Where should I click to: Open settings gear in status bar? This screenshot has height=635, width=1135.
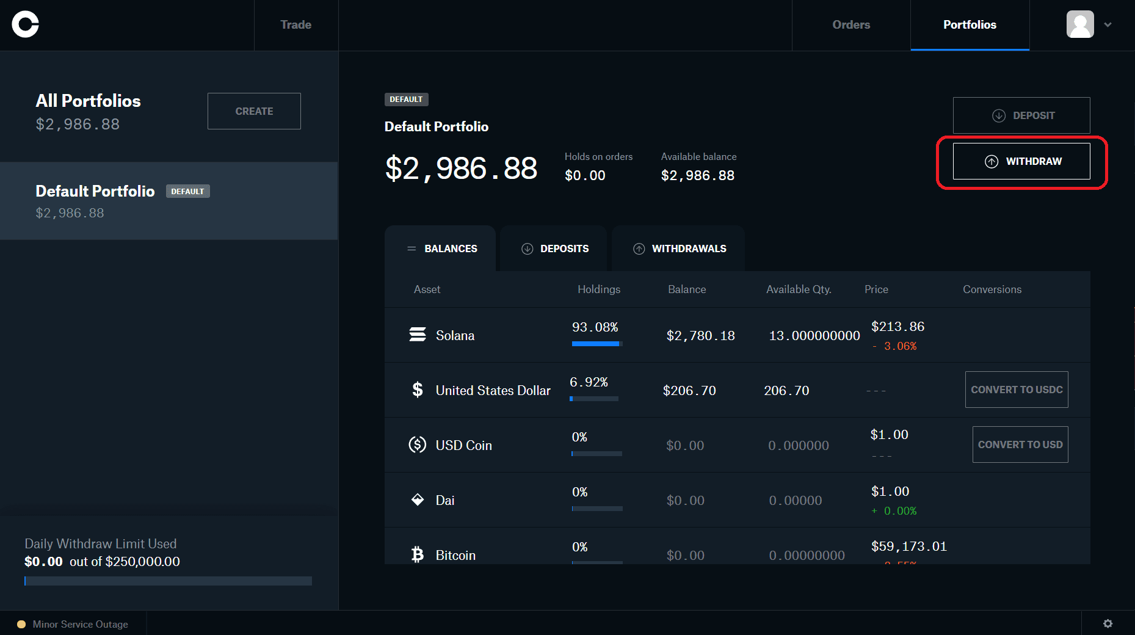tap(1108, 623)
